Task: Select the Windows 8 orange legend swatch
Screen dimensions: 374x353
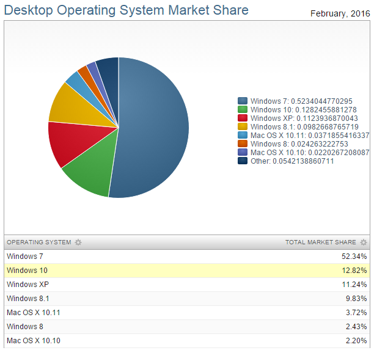Action: tap(243, 144)
